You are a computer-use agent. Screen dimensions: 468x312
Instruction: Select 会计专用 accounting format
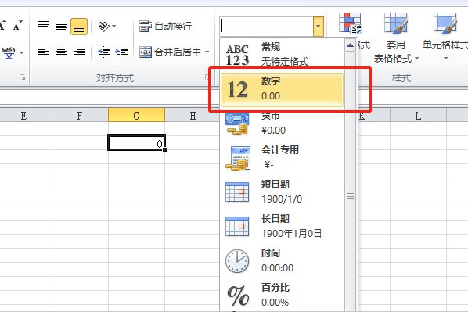tap(282, 157)
